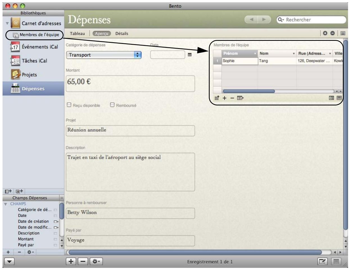Click the Payé par field Voyage
This screenshot has height=269, width=350.
point(130,241)
